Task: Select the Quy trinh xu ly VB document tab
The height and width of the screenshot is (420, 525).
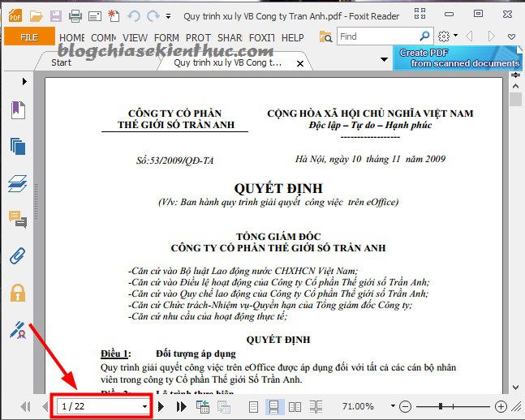Action: point(228,62)
